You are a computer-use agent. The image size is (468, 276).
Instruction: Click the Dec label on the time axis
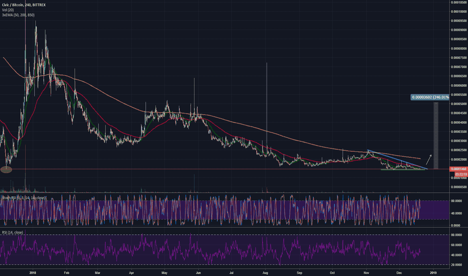click(x=399, y=272)
